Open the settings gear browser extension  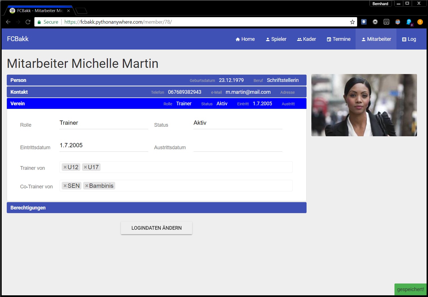[x=375, y=22]
